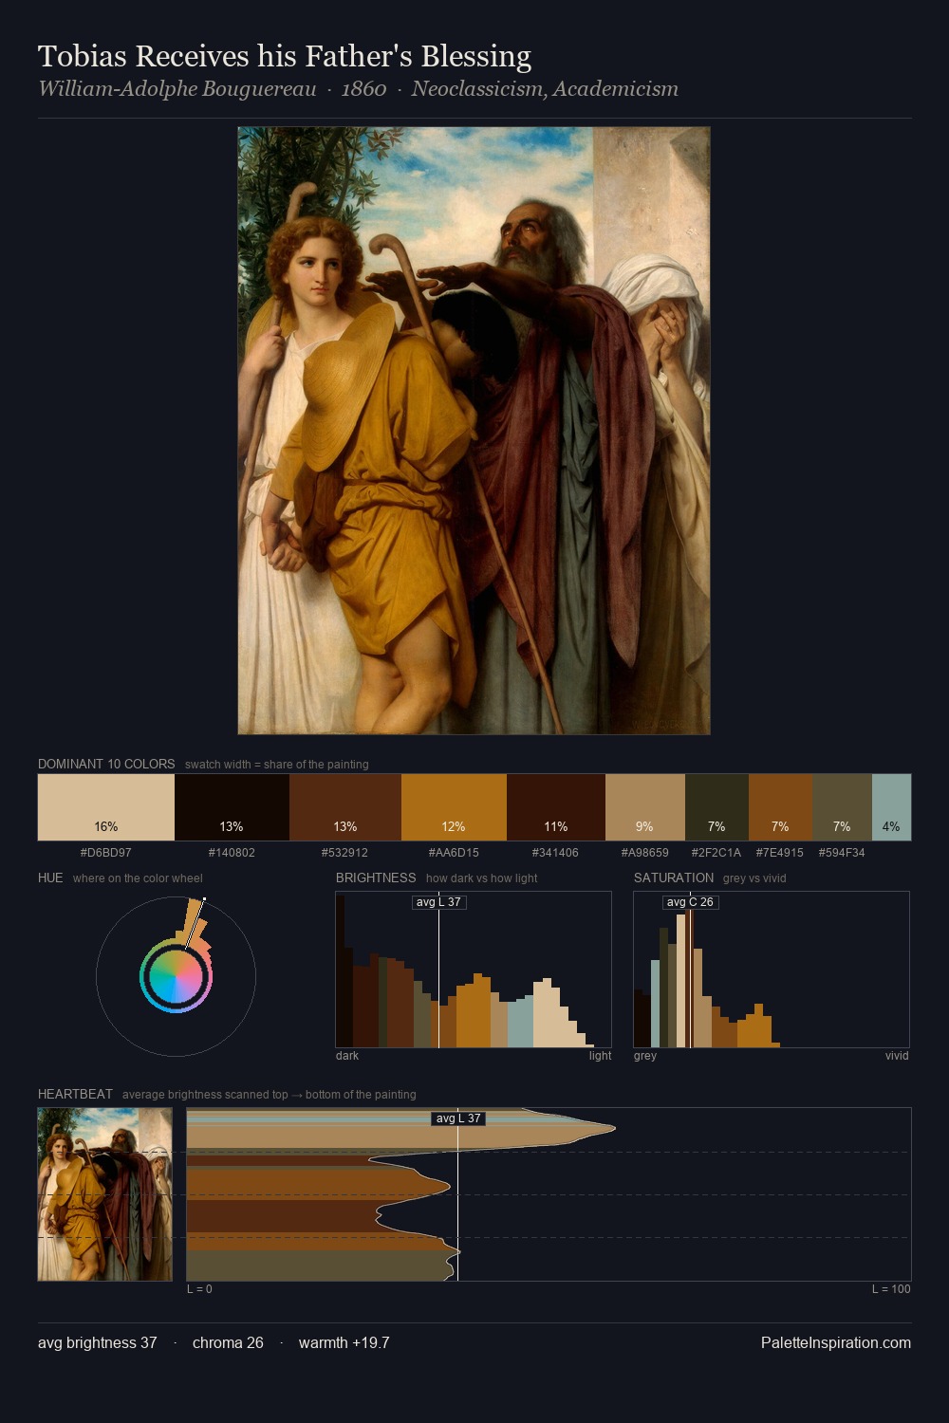The width and height of the screenshot is (949, 1423).
Task: Click the 'light' axis label under Brightness
Action: (x=601, y=1056)
